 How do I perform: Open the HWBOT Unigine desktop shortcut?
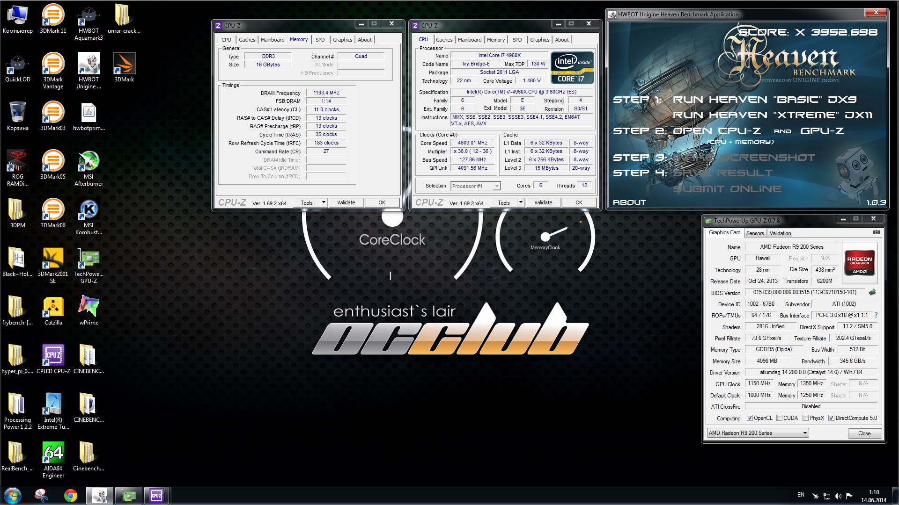pos(88,71)
